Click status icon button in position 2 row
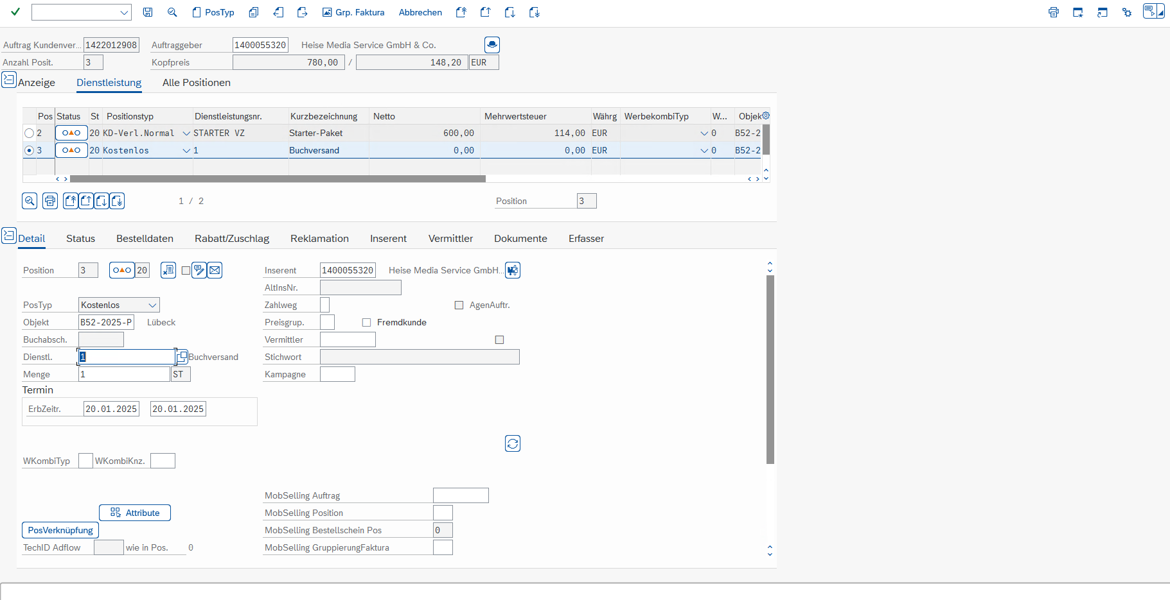Screen dimensions: 1170x600 click(x=71, y=133)
